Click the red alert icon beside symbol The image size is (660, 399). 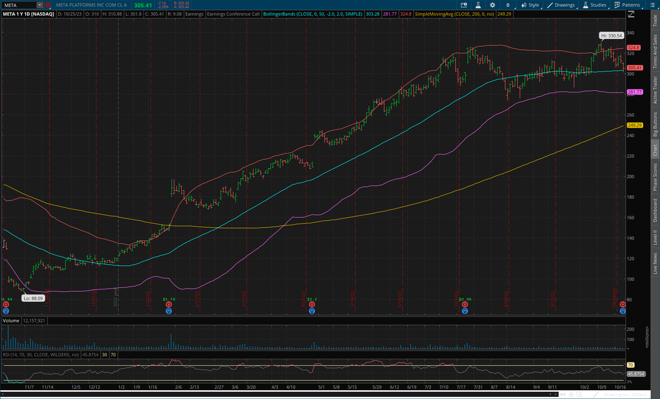(48, 6)
